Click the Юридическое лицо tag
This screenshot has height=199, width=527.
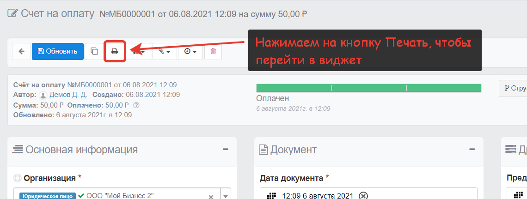(x=47, y=197)
